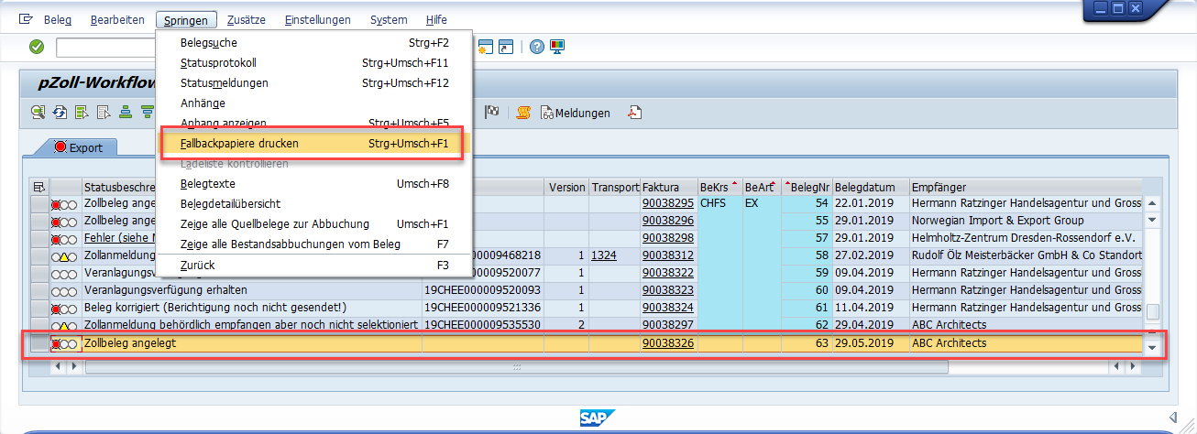This screenshot has width=1197, height=434.
Task: Click the checkered flag icon
Action: coord(491,113)
